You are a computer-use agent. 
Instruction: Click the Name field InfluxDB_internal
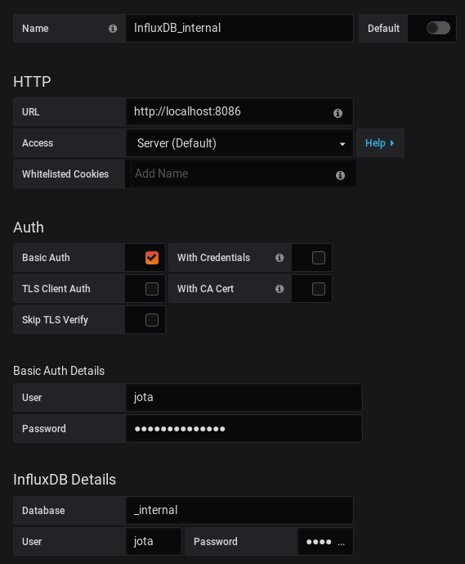(x=239, y=28)
